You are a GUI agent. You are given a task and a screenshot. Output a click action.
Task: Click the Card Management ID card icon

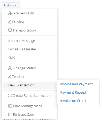coord(10,106)
